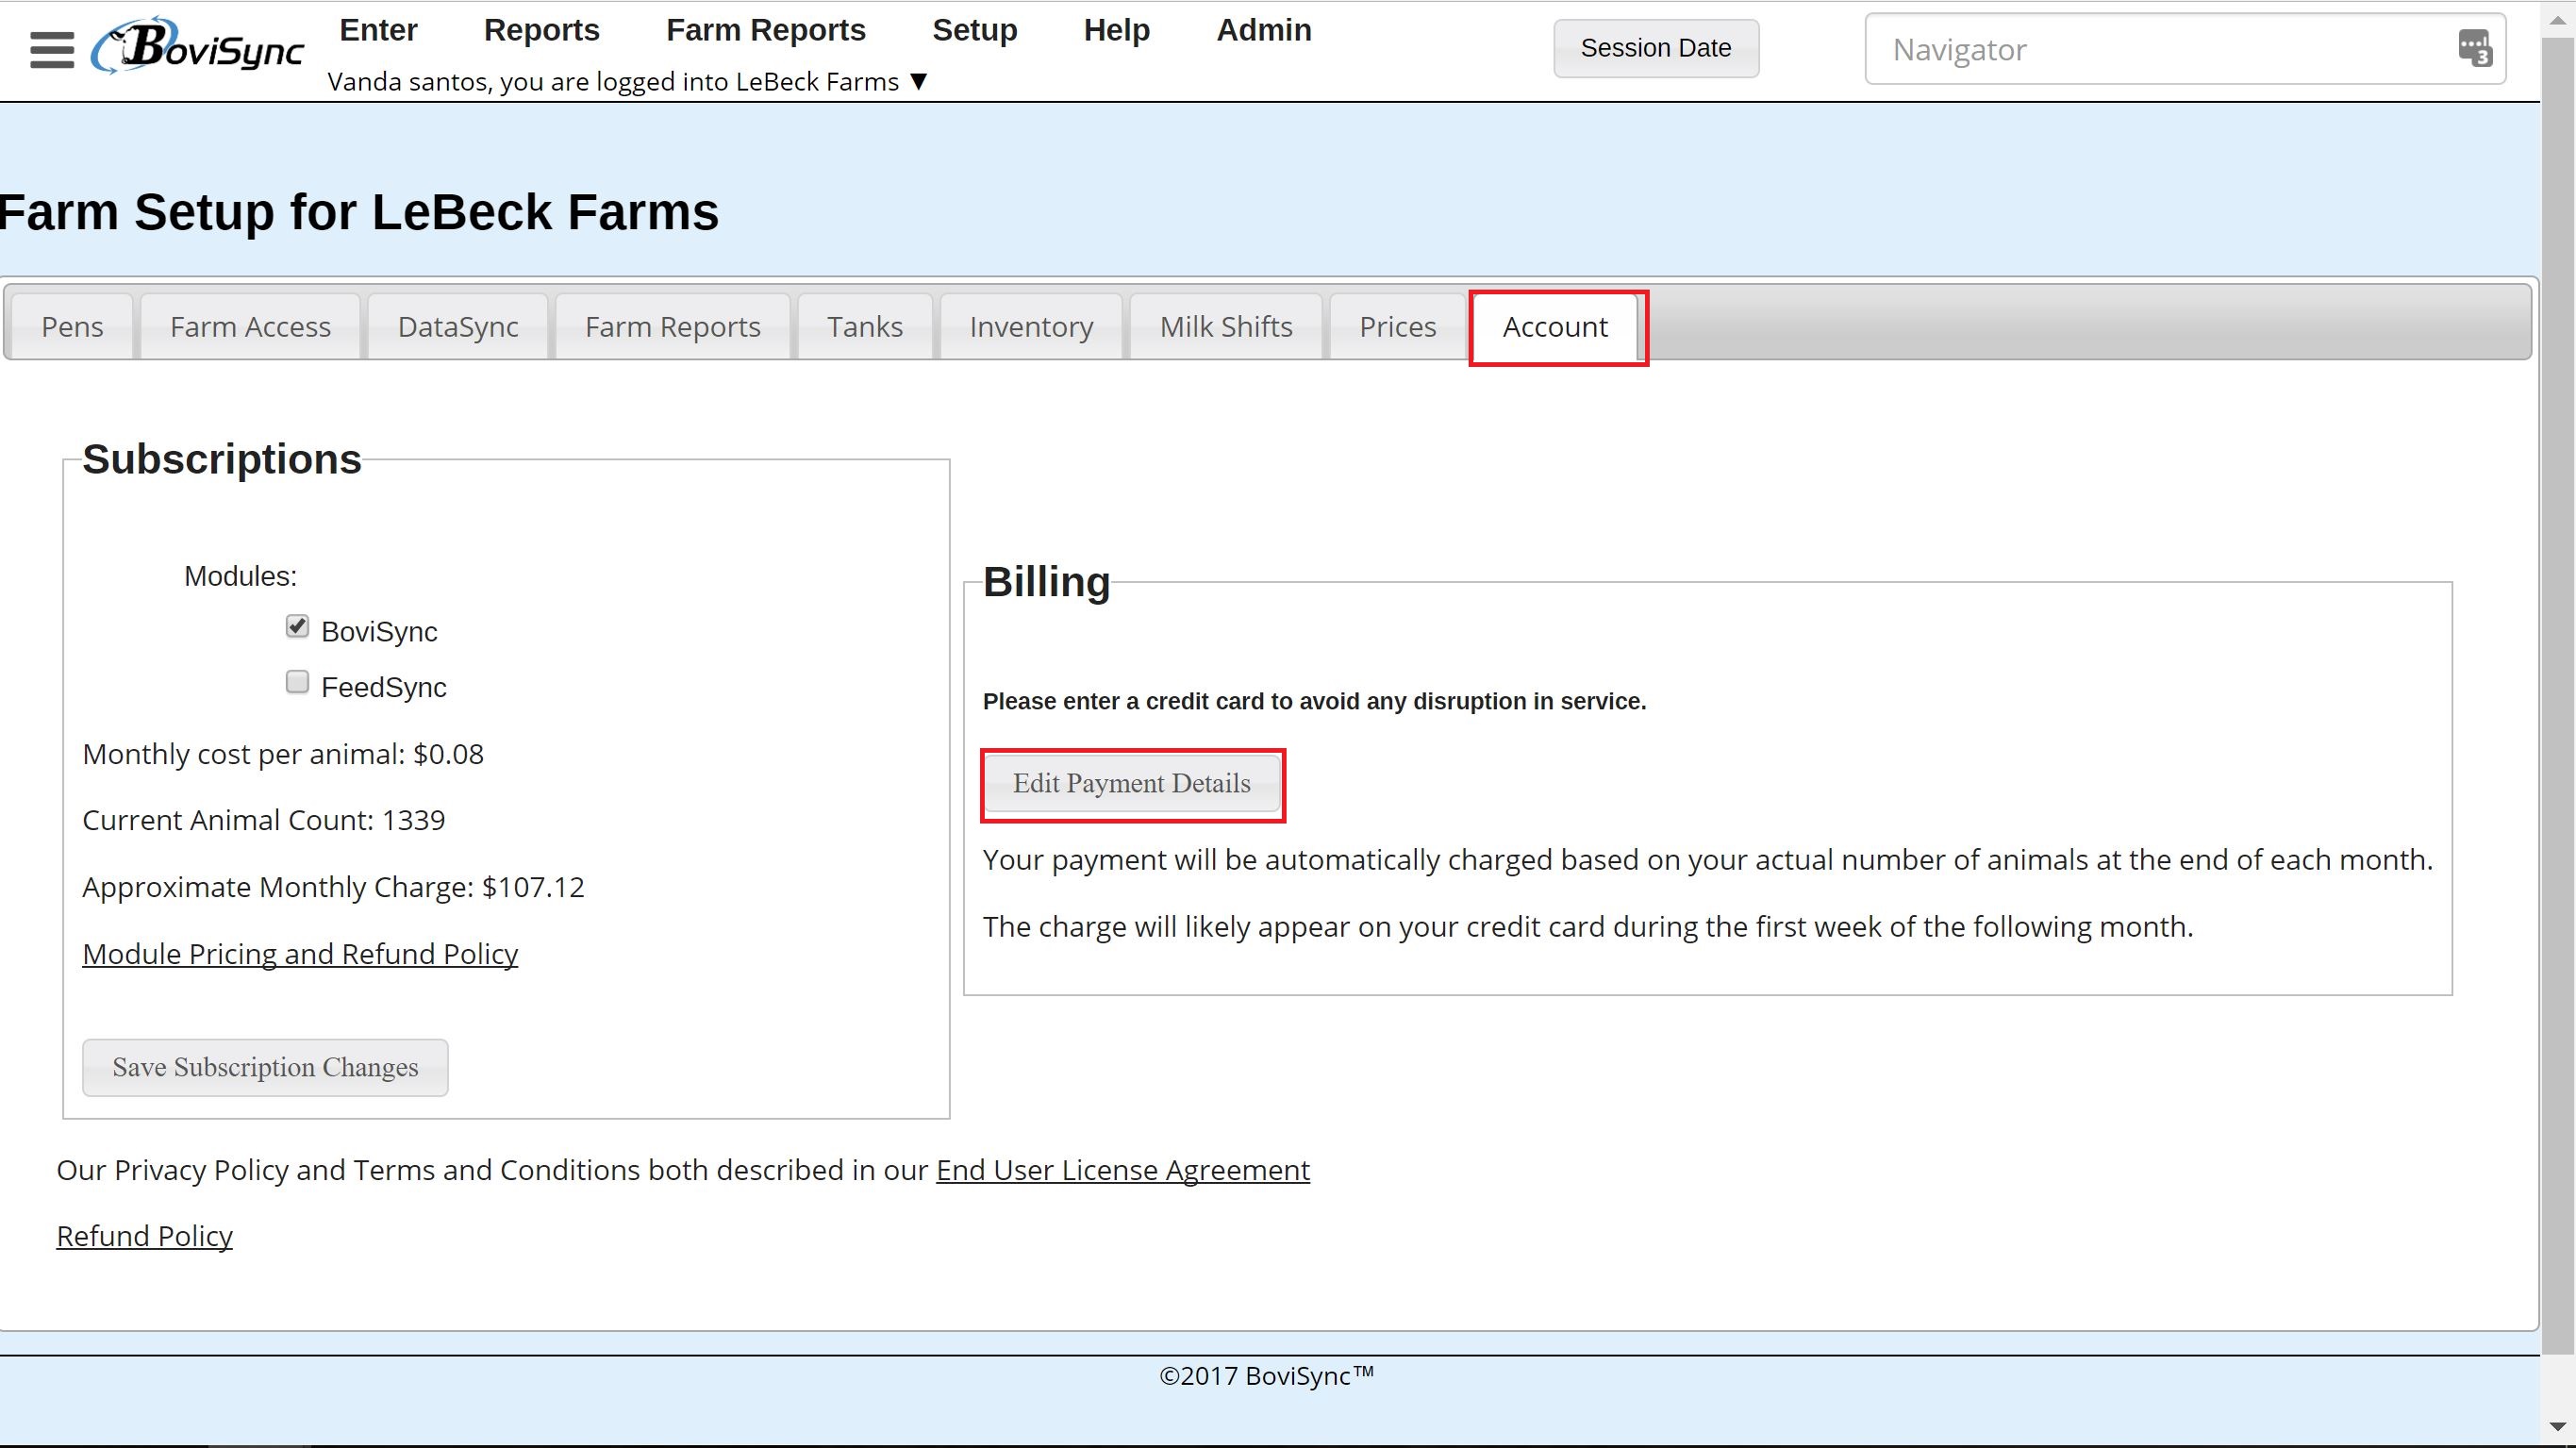Select the Milk Shifts tab

(1225, 327)
